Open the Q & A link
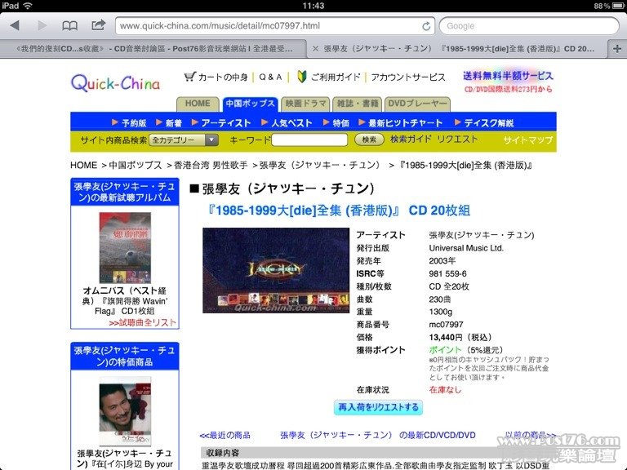 tap(270, 78)
